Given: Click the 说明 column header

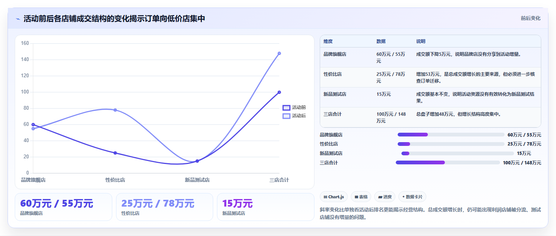Looking at the screenshot, I should (421, 41).
